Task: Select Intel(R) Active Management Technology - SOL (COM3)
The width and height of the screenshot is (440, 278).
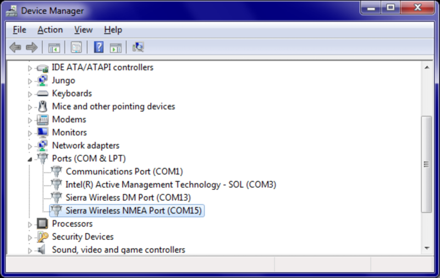Action: click(171, 184)
